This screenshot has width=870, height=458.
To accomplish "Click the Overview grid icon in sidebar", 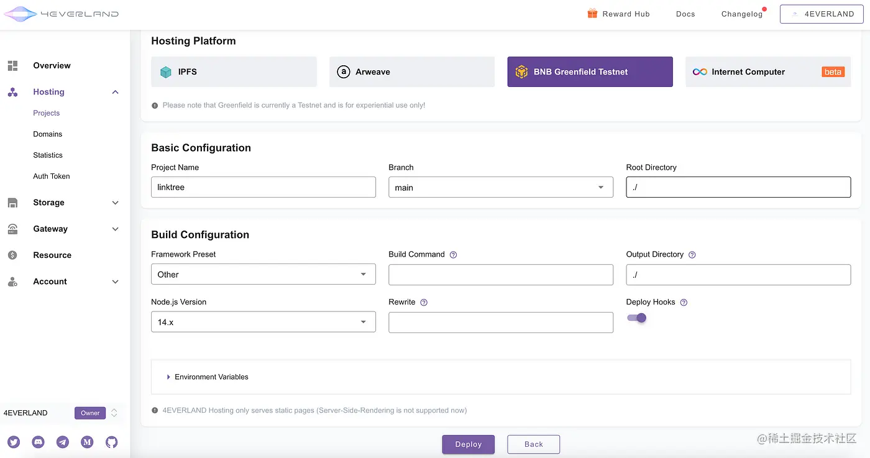I will (x=12, y=65).
